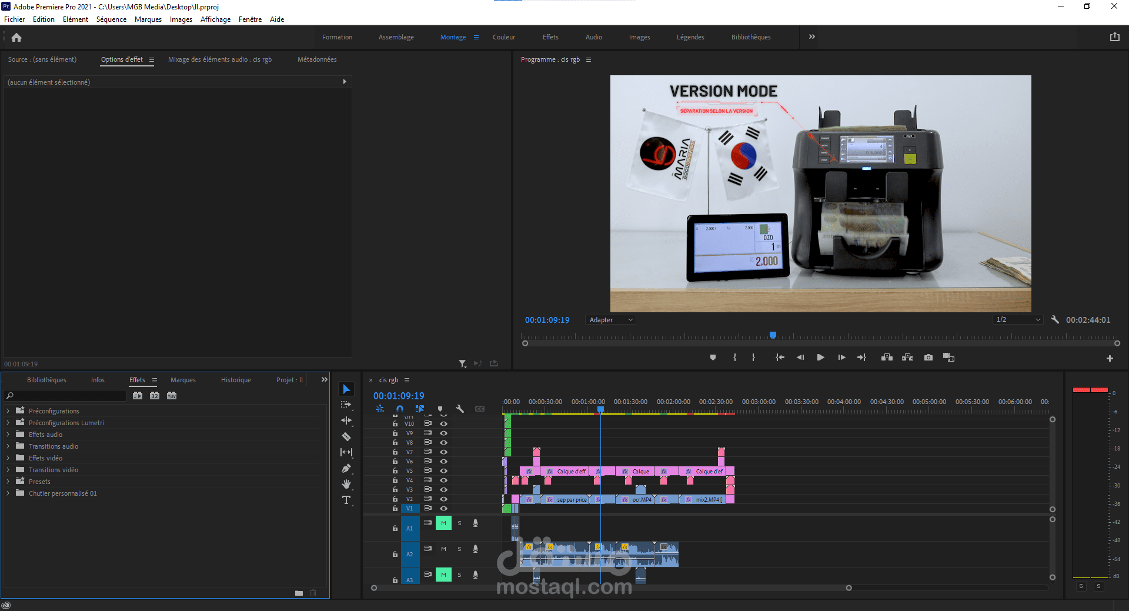Open the quick export share icon

click(x=1114, y=37)
